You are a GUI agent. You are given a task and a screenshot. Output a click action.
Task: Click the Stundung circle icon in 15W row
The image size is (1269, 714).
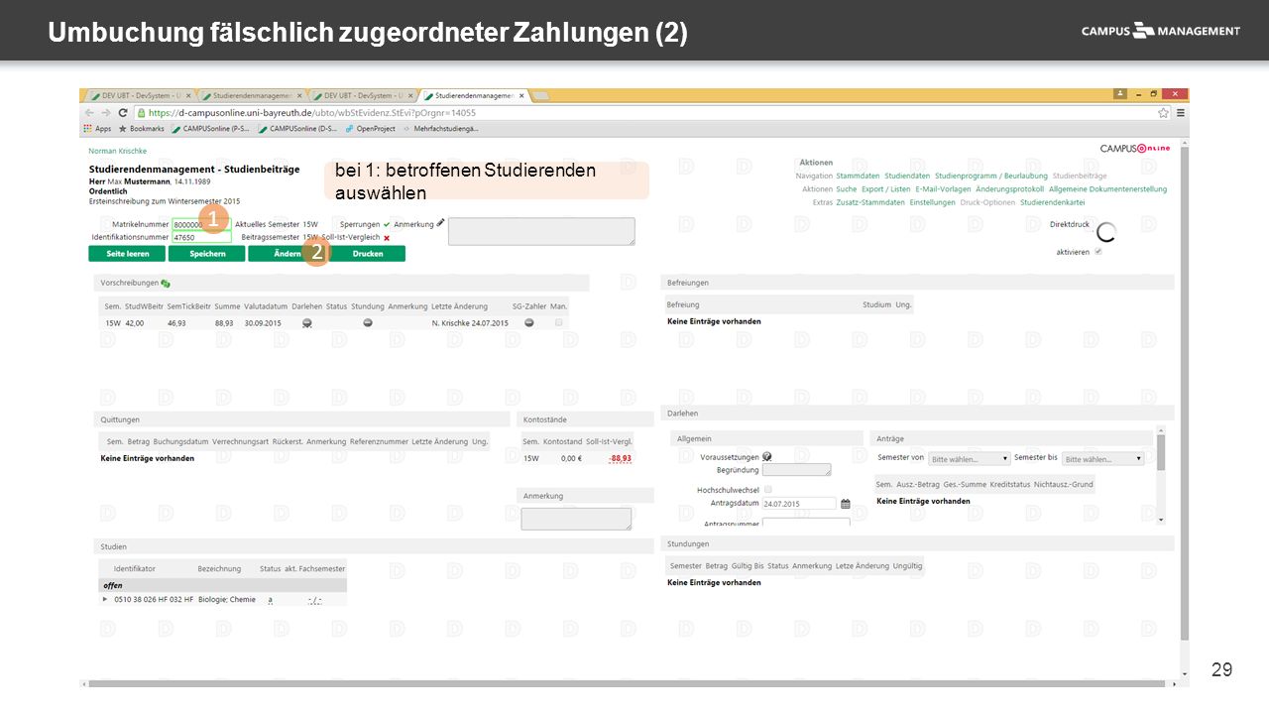pyautogui.click(x=367, y=323)
